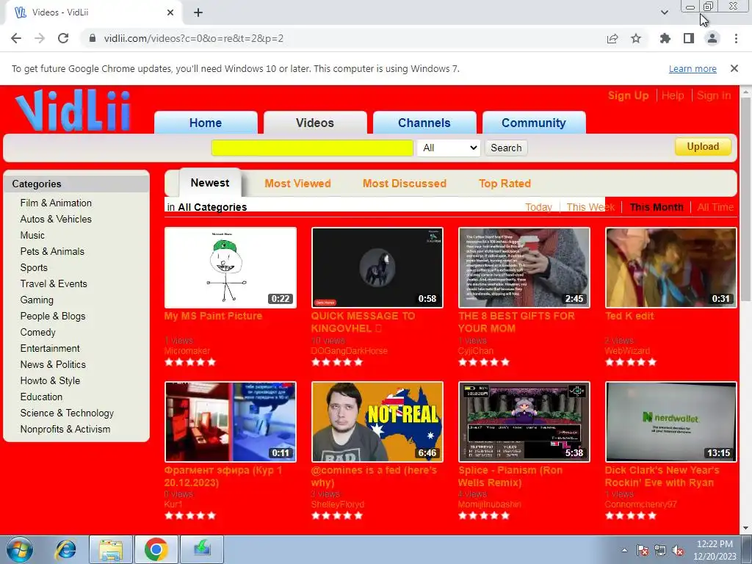Reload the page with refresh icon
The height and width of the screenshot is (564, 752).
(x=63, y=38)
